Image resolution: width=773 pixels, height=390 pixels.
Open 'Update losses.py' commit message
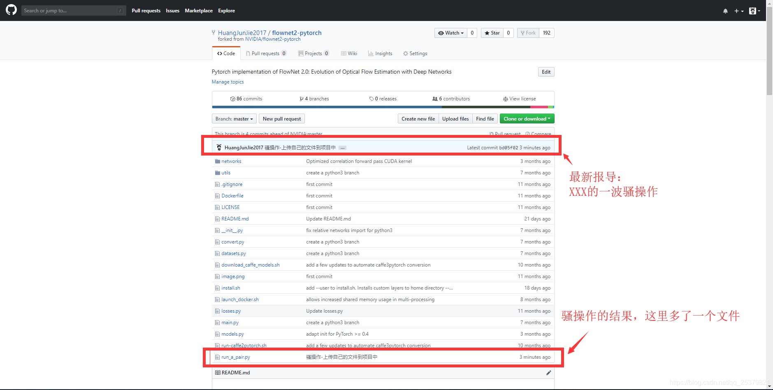click(324, 311)
